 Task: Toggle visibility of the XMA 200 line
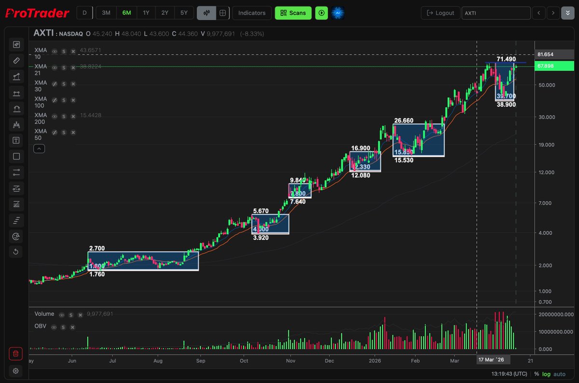[x=54, y=116]
